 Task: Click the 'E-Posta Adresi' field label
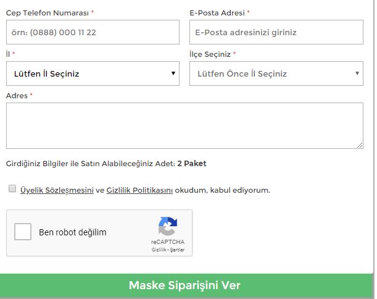coord(217,12)
